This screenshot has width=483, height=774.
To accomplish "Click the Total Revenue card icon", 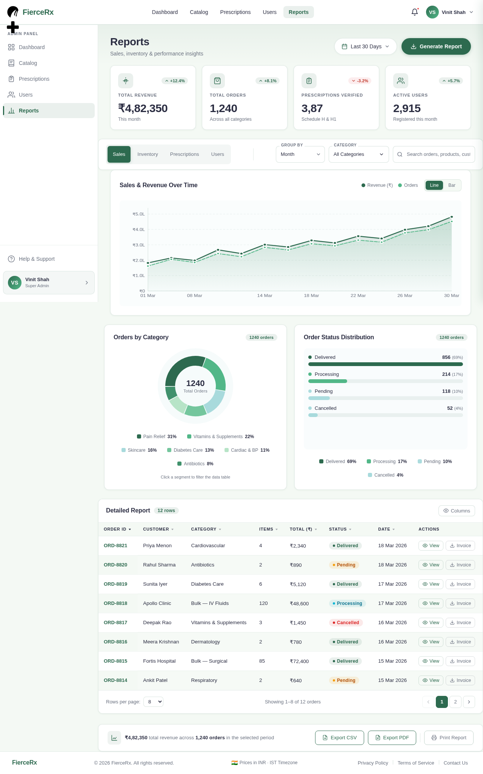I will pyautogui.click(x=126, y=81).
